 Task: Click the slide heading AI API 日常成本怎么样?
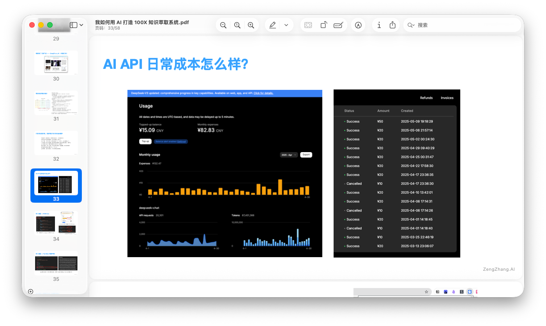[x=176, y=64]
